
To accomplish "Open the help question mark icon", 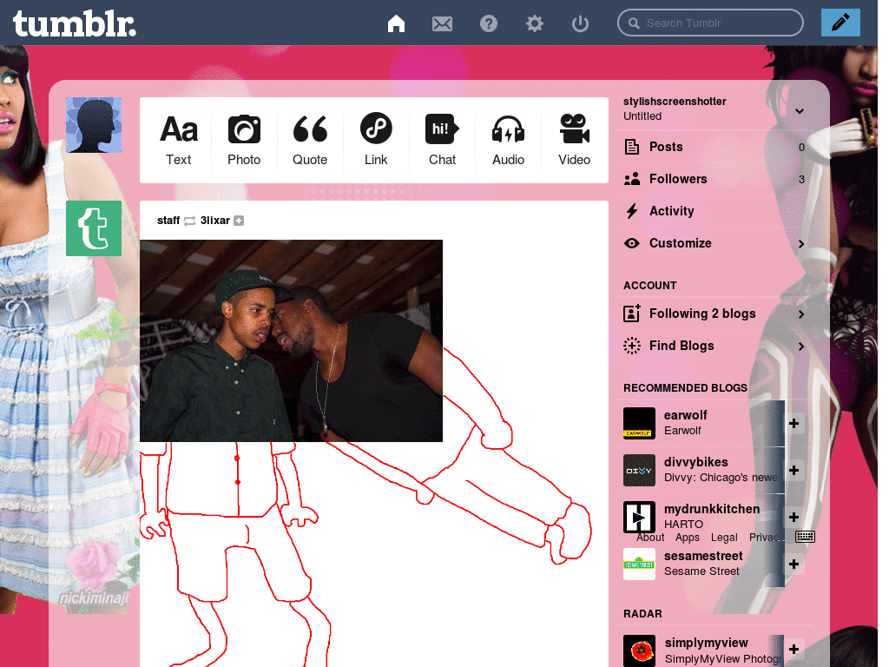I will 489,23.
